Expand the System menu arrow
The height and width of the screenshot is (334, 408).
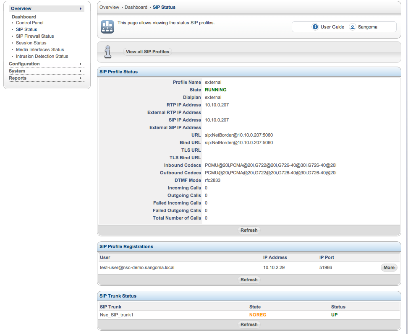coord(81,71)
